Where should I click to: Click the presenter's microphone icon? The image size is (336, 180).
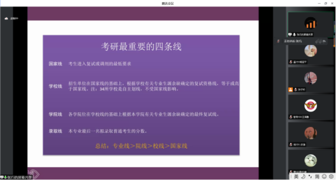(294, 35)
